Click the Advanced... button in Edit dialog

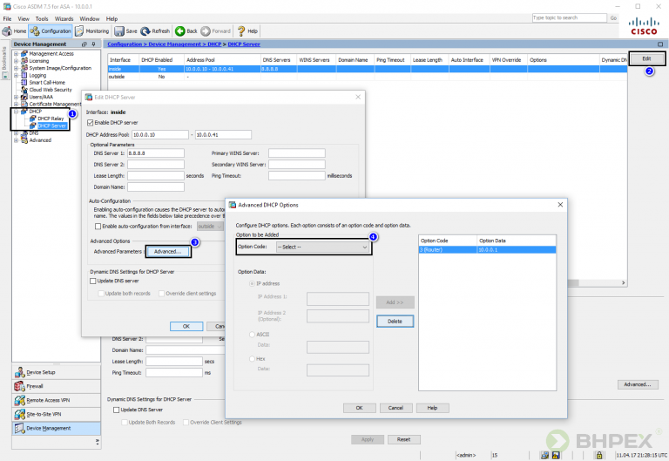167,252
